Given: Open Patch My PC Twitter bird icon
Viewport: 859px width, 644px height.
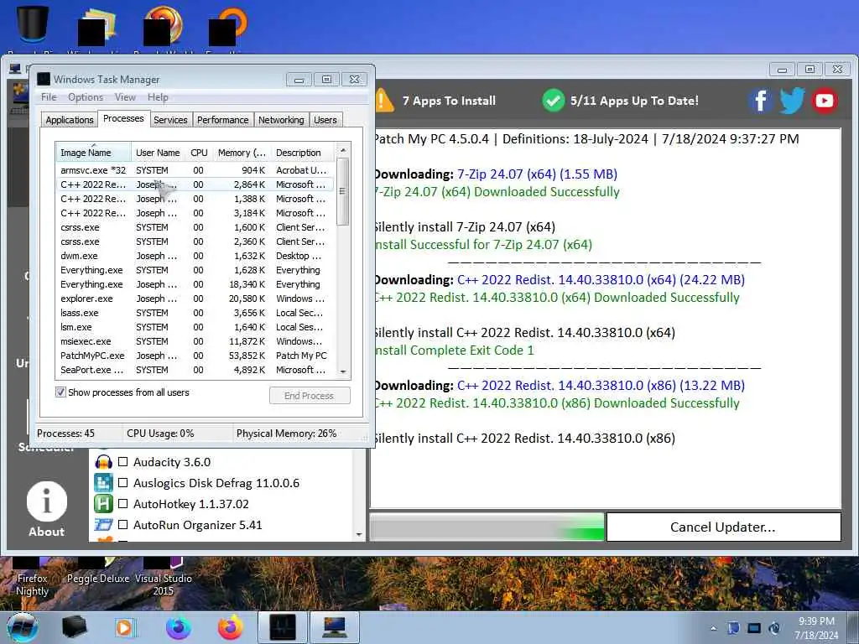Looking at the screenshot, I should pos(792,101).
